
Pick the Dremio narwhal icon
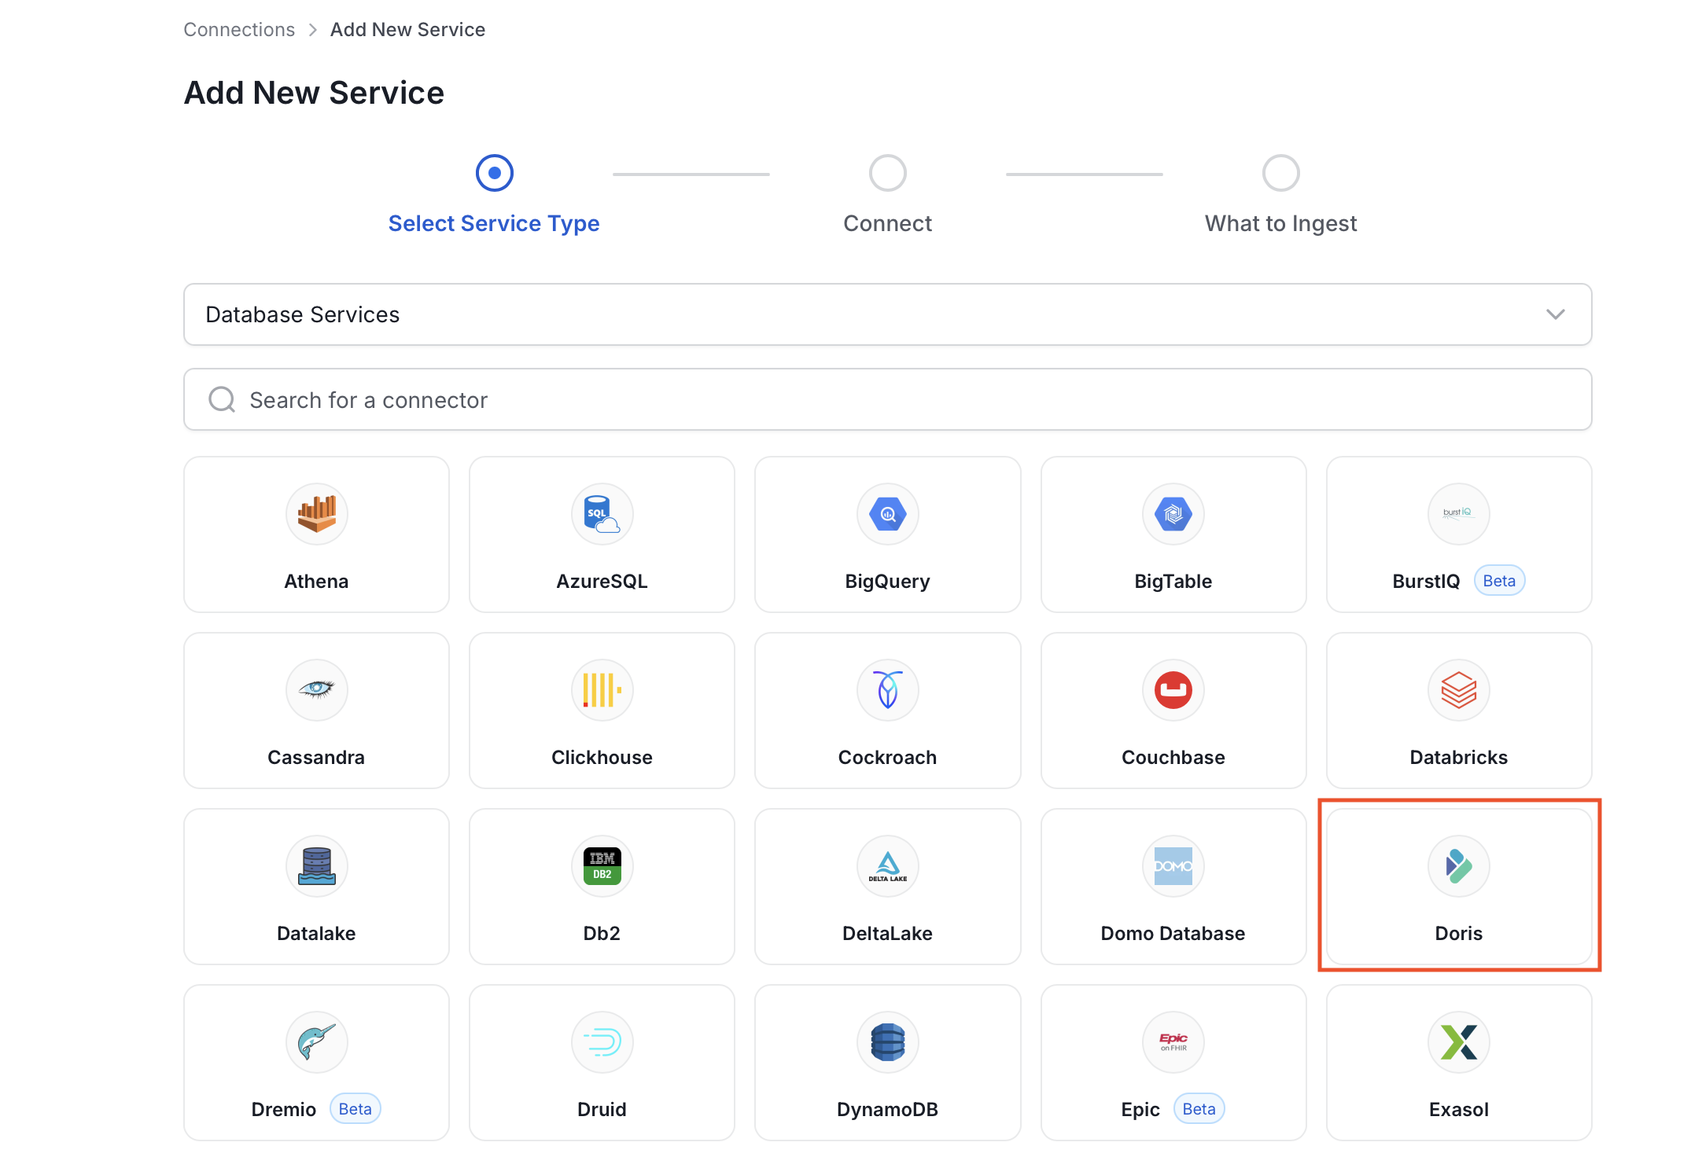[316, 1042]
